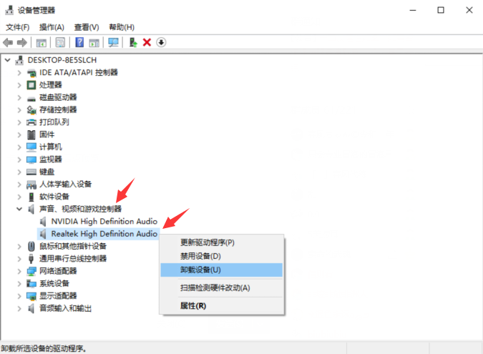The image size is (483, 354).
Task: Expand the 显示适配器 category
Action: [x=19, y=296]
